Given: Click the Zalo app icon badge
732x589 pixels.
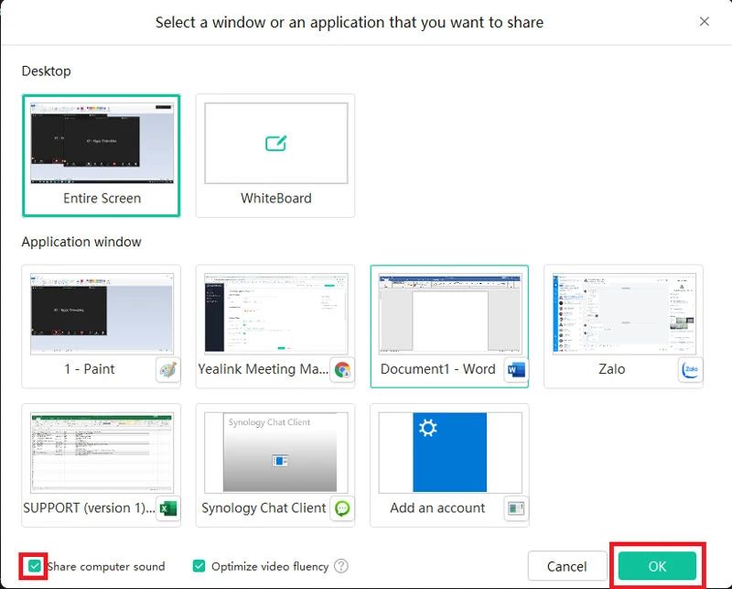Looking at the screenshot, I should (690, 370).
